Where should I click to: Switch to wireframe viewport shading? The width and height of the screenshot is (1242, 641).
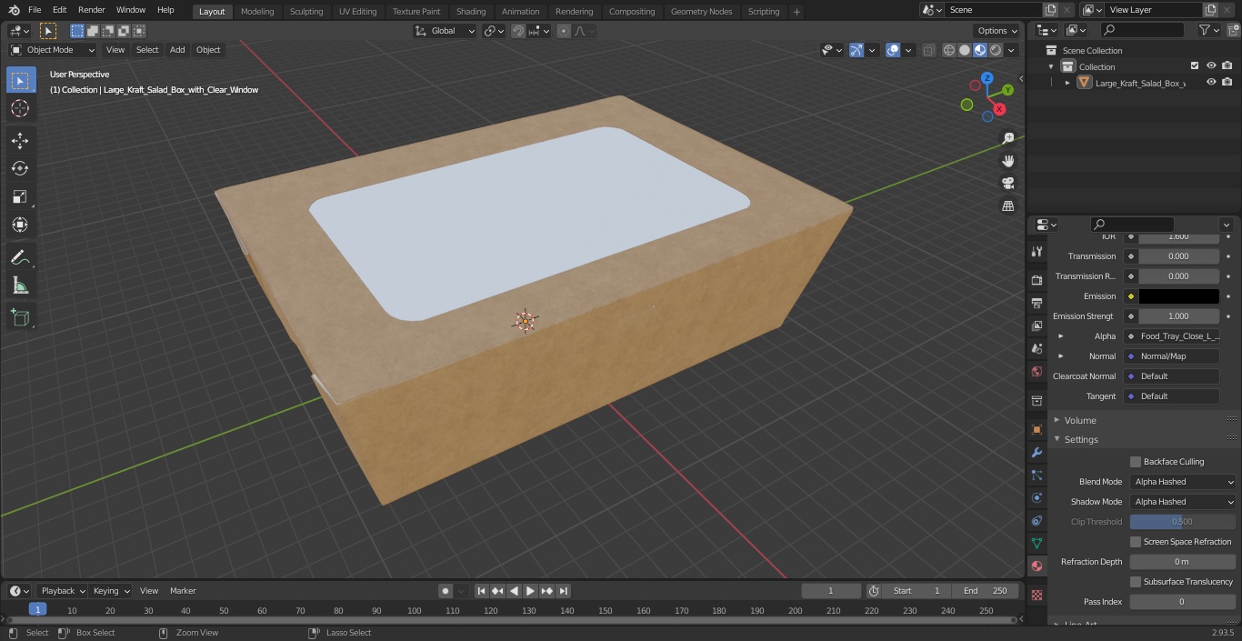[949, 50]
